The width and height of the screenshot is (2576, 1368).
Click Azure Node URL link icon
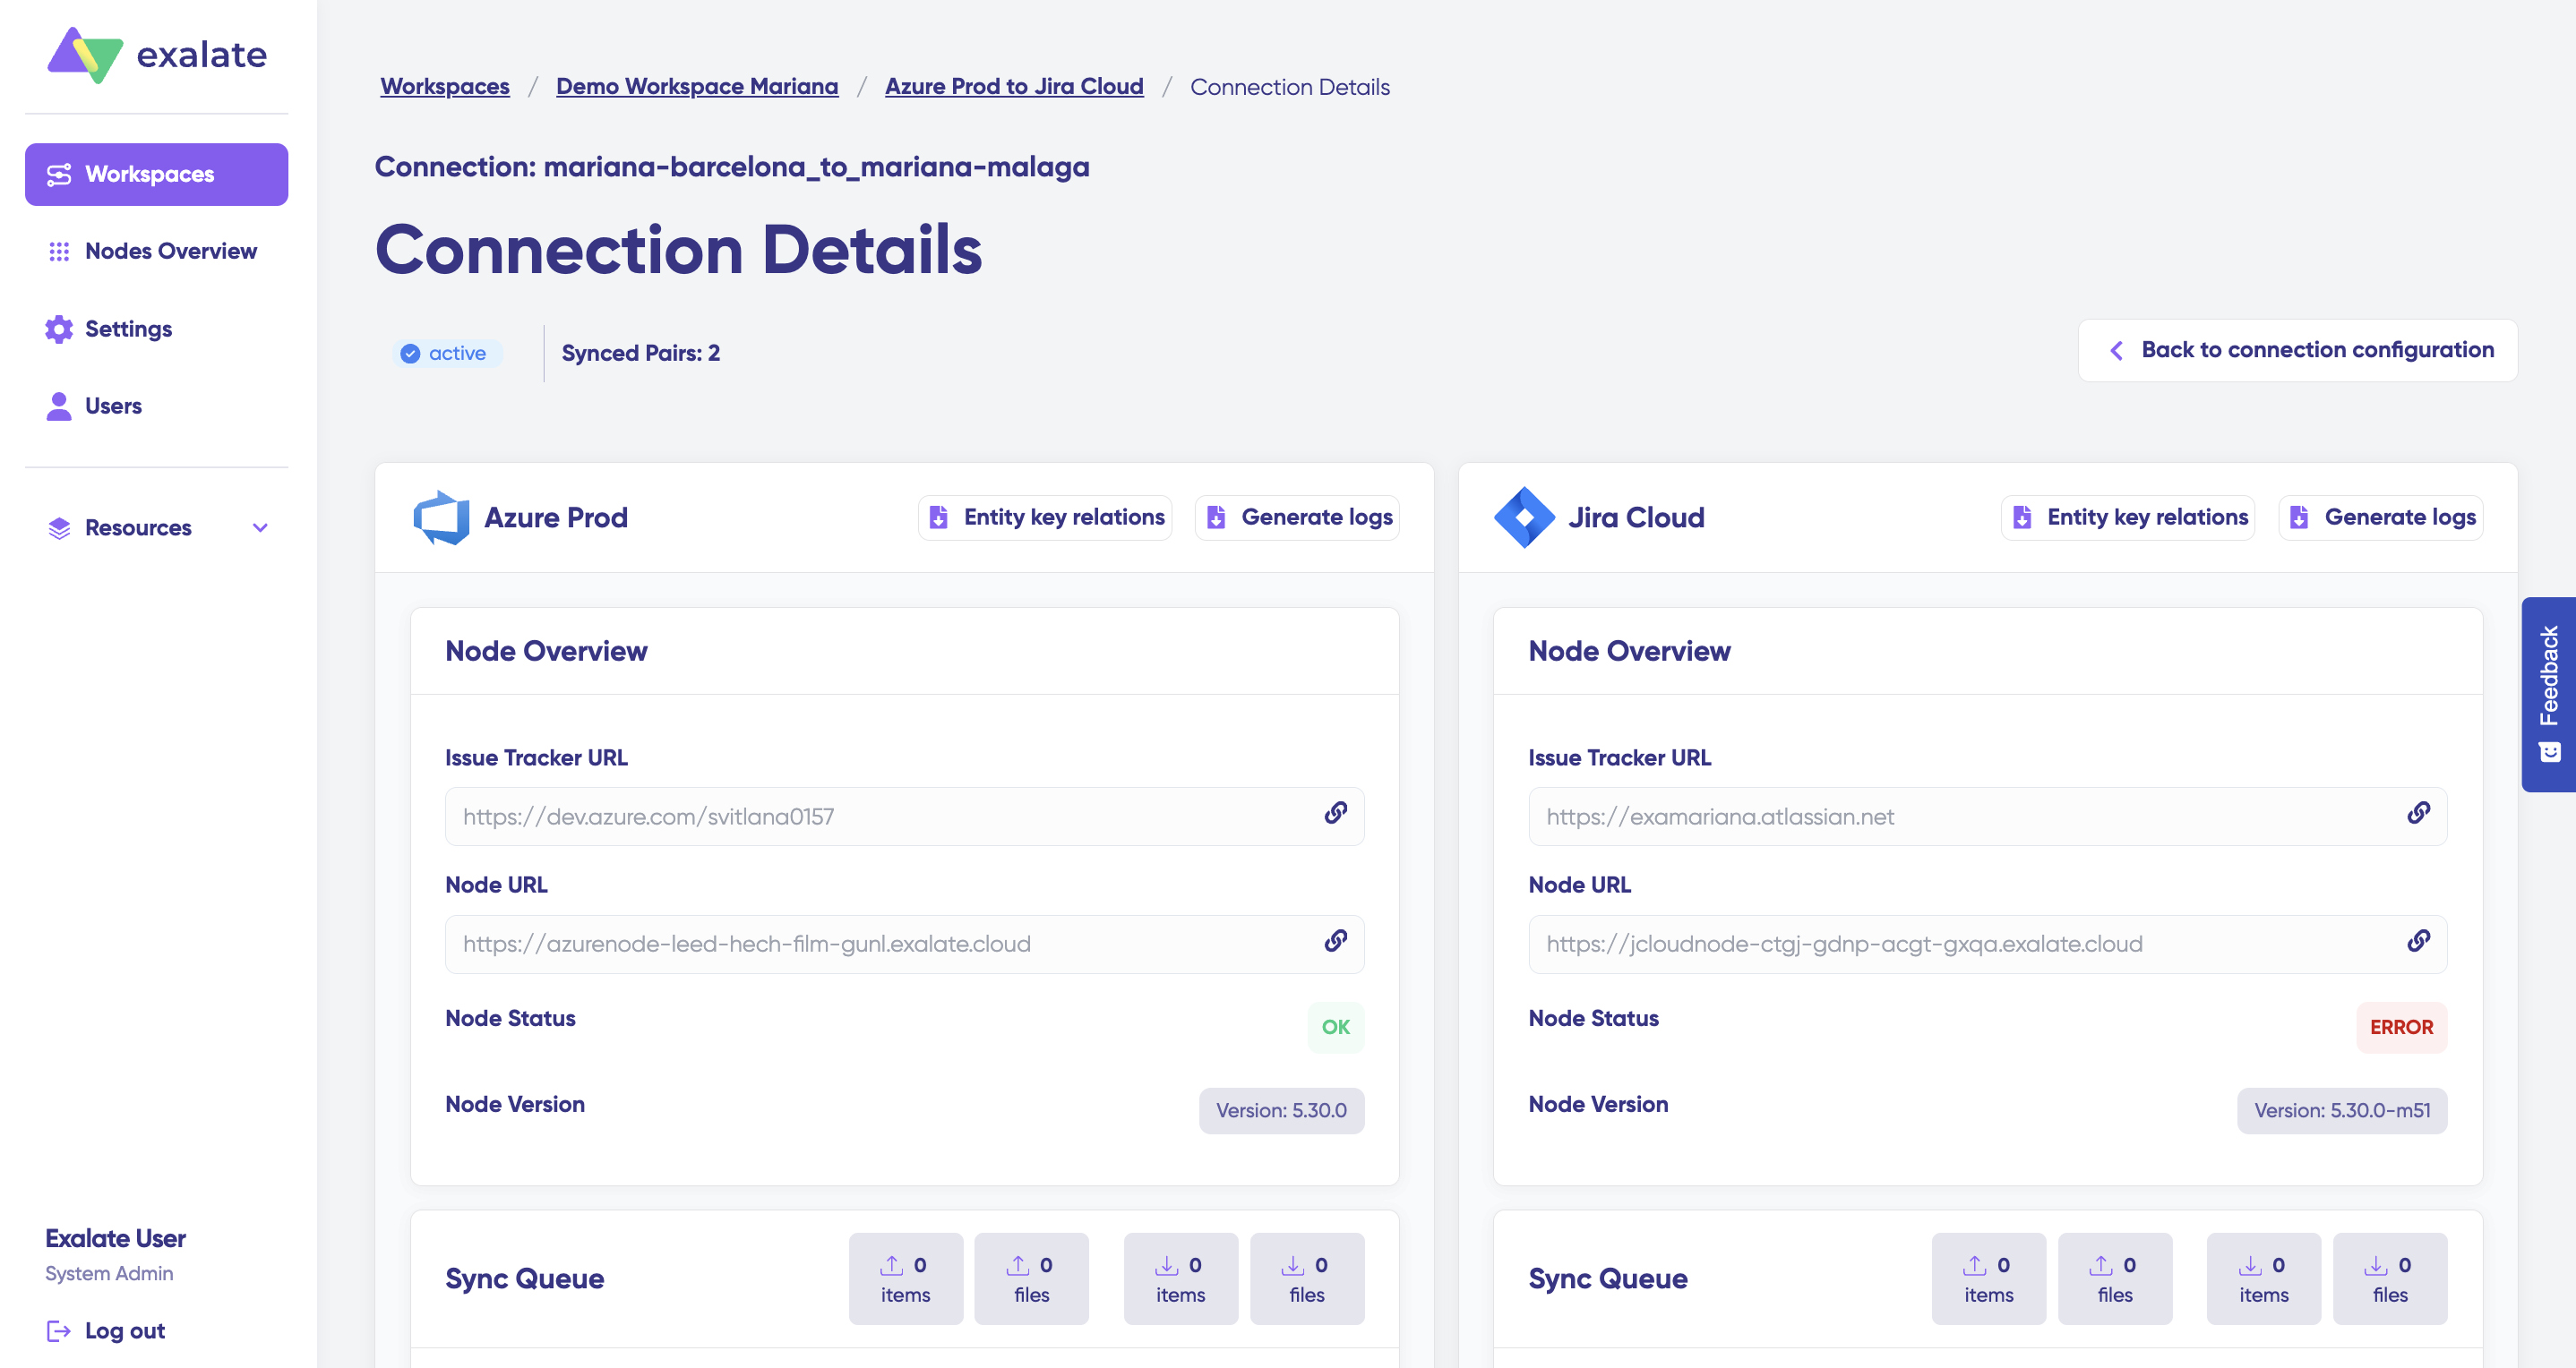pyautogui.click(x=1335, y=941)
